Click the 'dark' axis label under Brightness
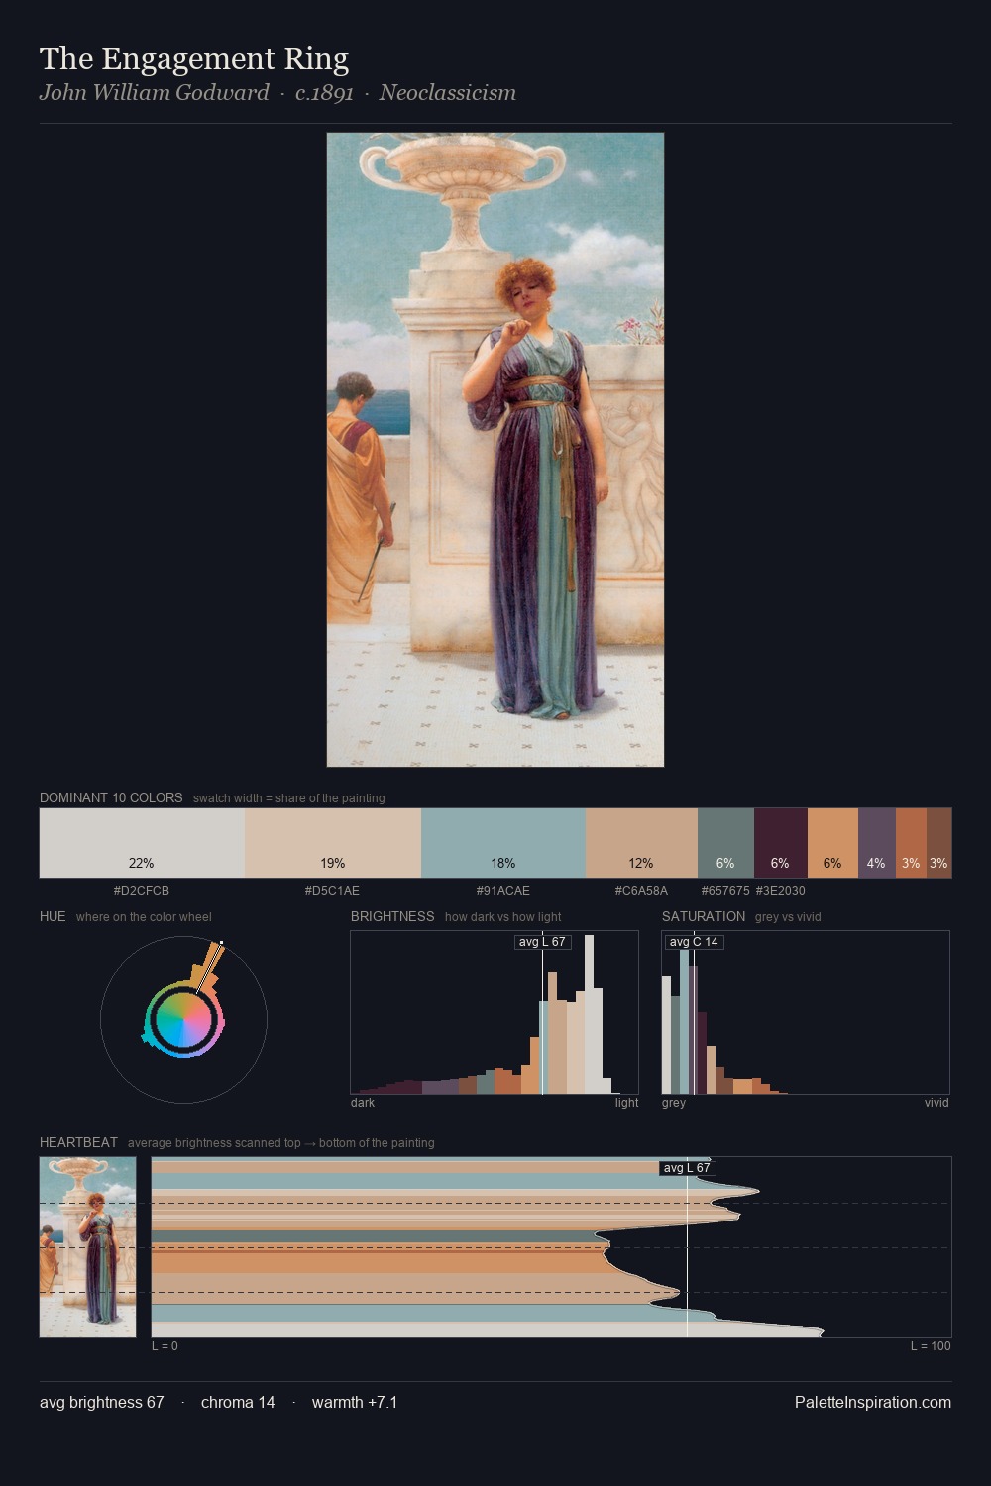 [x=363, y=1103]
